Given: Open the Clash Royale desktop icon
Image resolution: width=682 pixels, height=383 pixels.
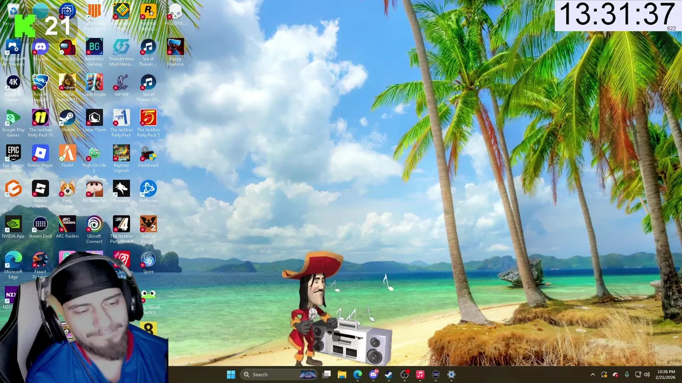Looking at the screenshot, I should point(94,86).
